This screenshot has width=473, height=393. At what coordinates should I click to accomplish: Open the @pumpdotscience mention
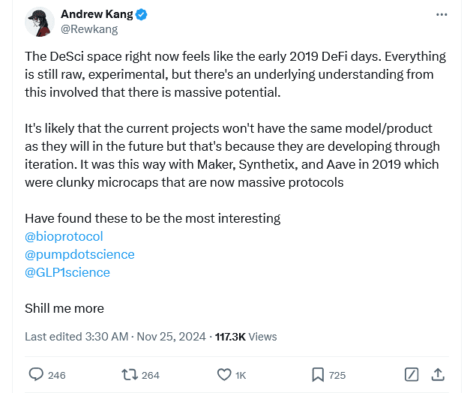click(x=79, y=254)
